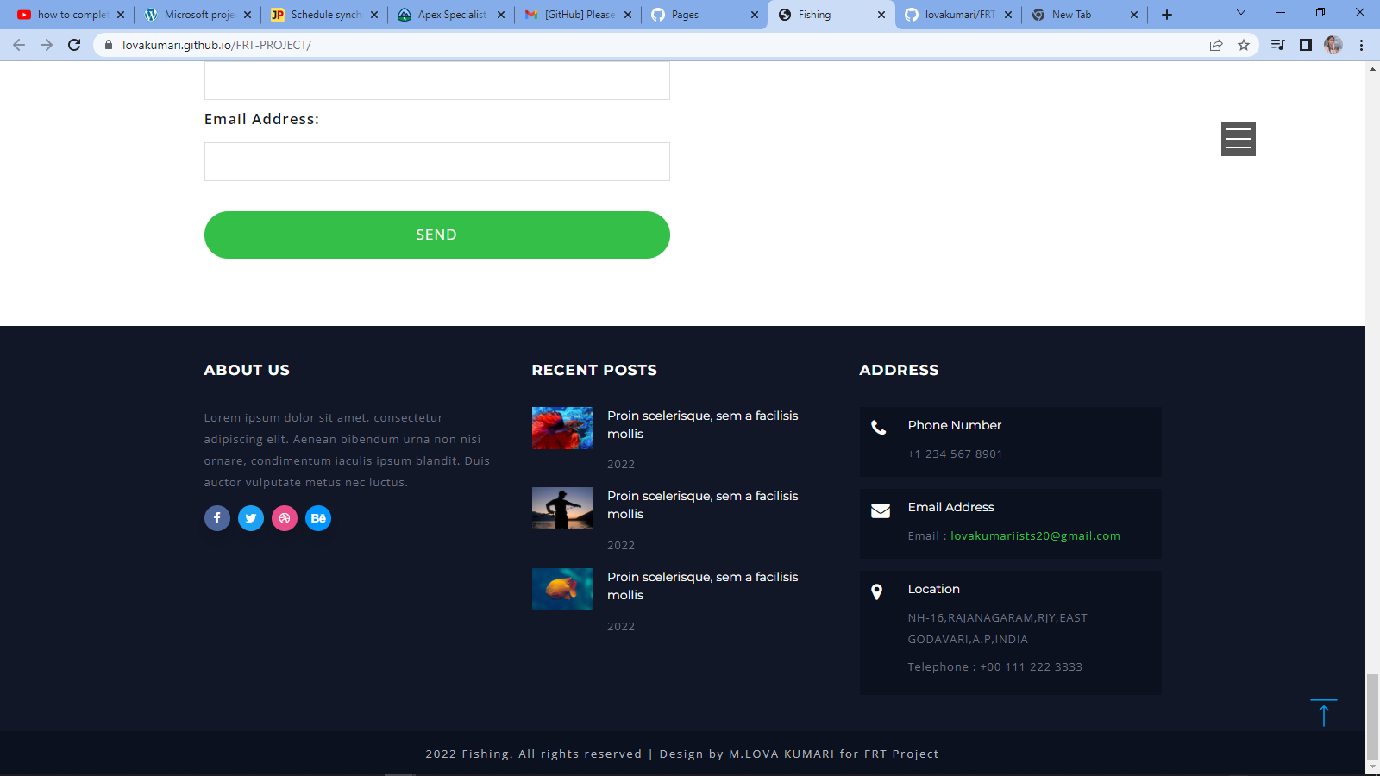Open the lovakumariists20 gmail link
Image resolution: width=1380 pixels, height=776 pixels.
[x=1034, y=535]
